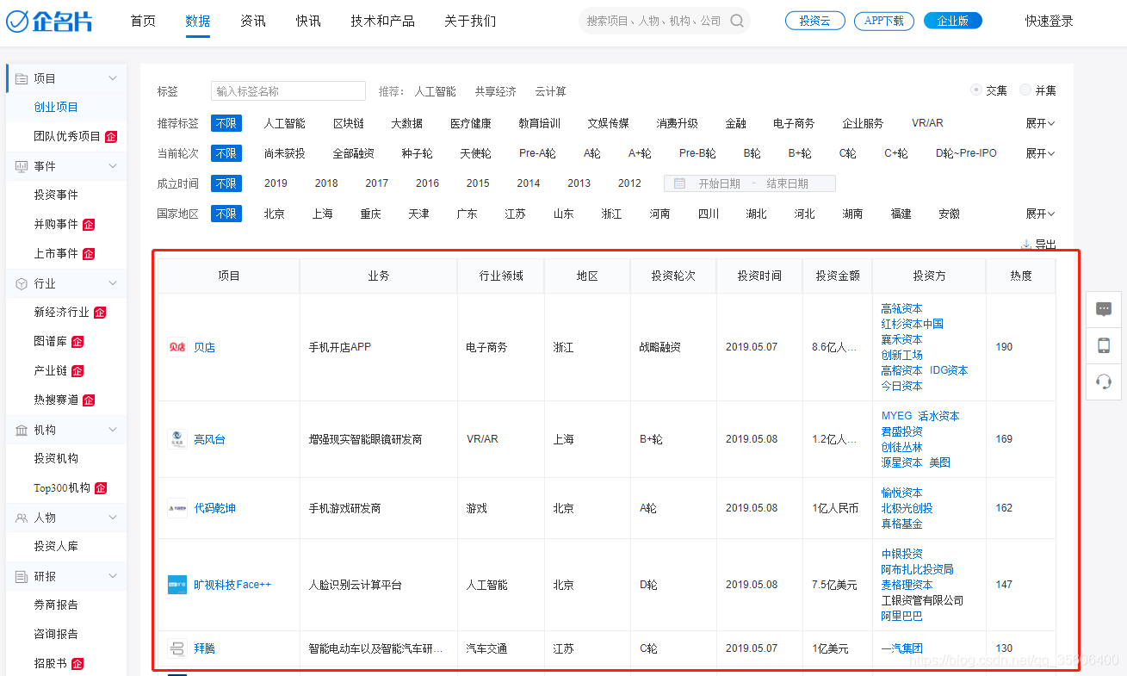This screenshot has height=676, width=1127.
Task: Open the 数据 navigation menu
Action: point(196,21)
